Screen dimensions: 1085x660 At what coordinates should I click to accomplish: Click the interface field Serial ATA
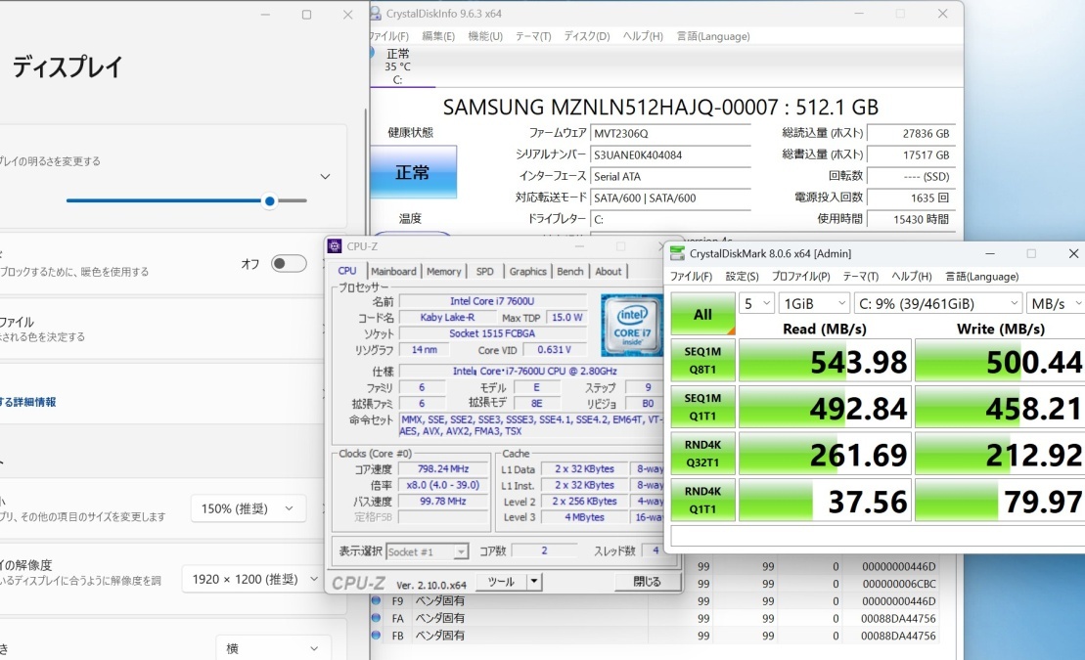[x=670, y=176]
